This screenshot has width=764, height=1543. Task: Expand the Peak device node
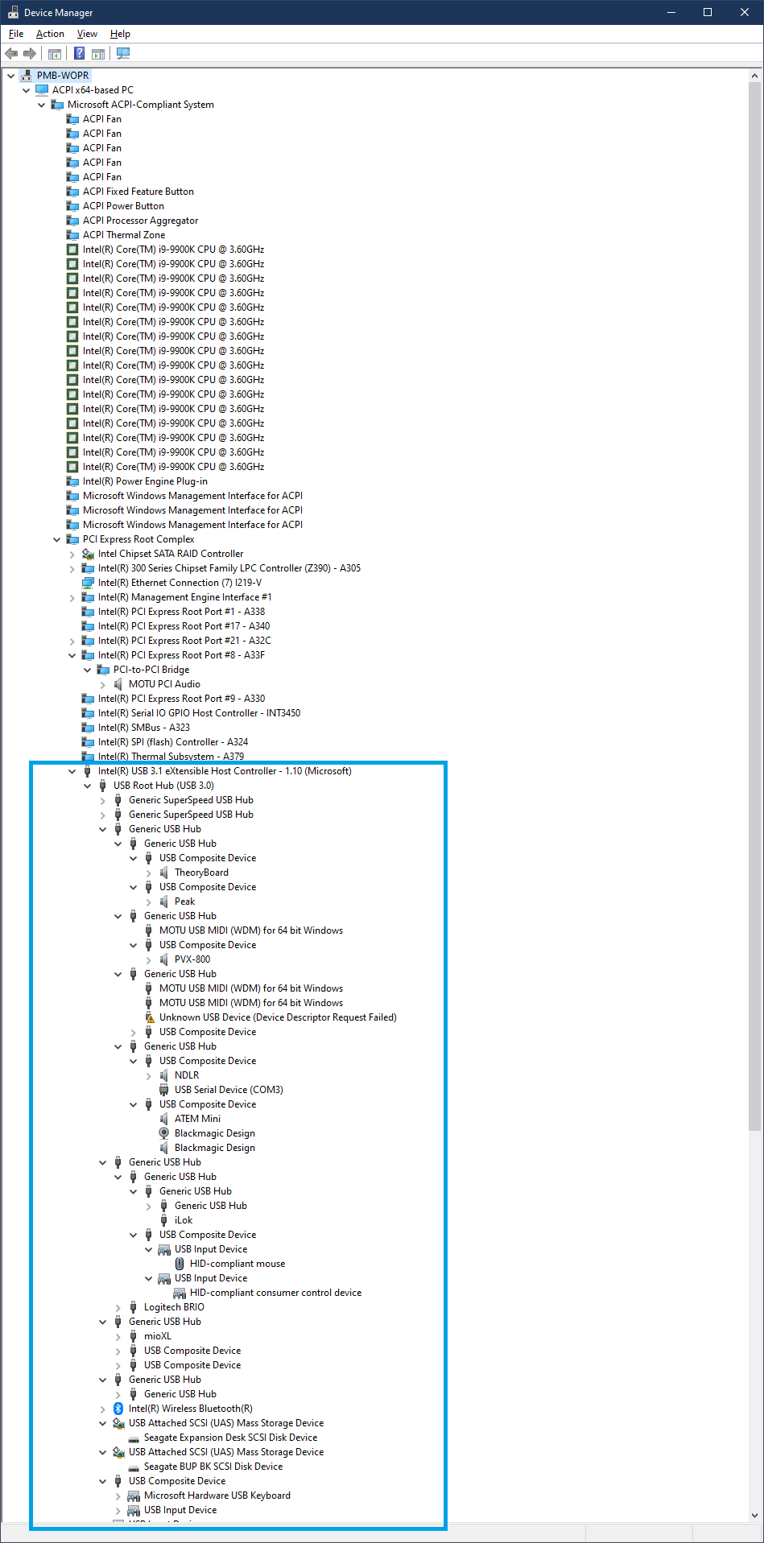149,901
